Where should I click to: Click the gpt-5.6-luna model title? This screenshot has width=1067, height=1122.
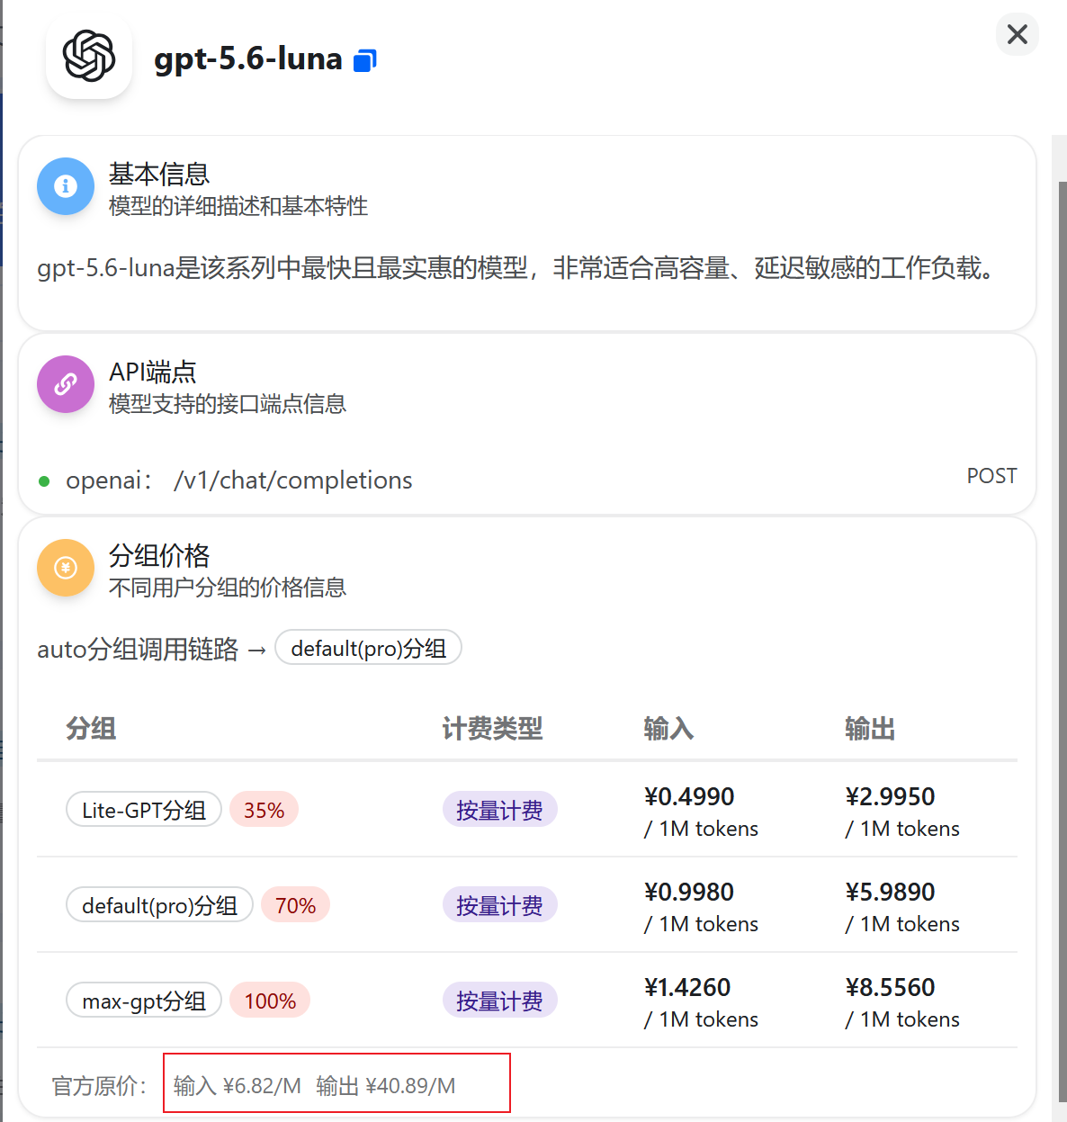pyautogui.click(x=248, y=58)
